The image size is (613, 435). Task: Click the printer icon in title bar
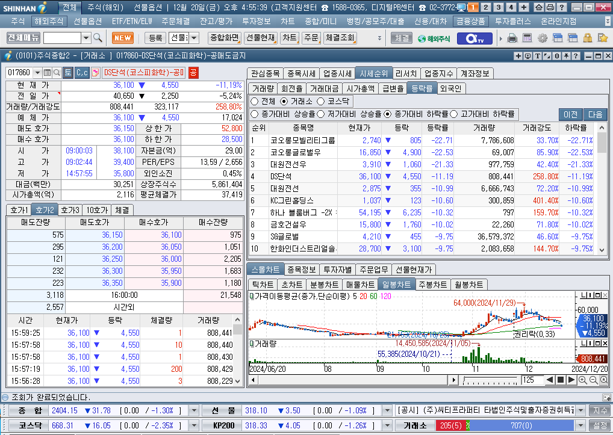click(x=550, y=7)
